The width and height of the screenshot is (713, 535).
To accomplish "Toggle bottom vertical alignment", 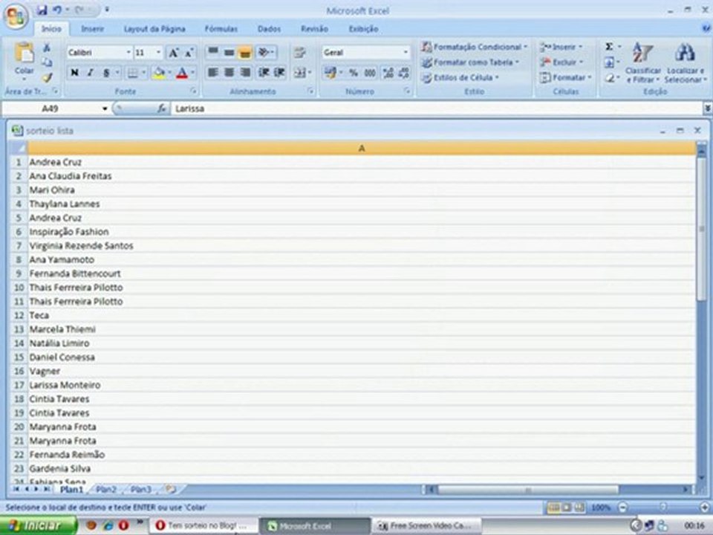I will point(244,52).
